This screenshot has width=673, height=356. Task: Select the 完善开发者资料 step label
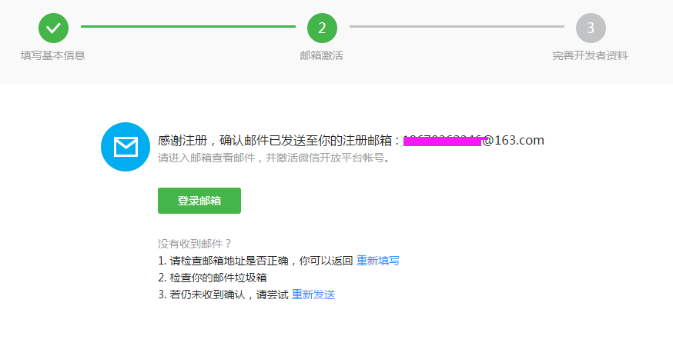pyautogui.click(x=590, y=55)
